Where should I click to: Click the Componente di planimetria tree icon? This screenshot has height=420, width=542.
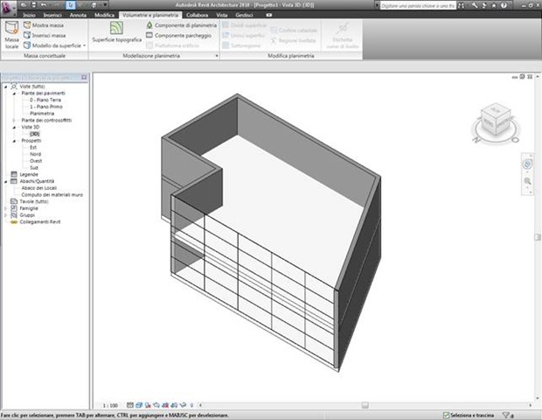pos(149,24)
